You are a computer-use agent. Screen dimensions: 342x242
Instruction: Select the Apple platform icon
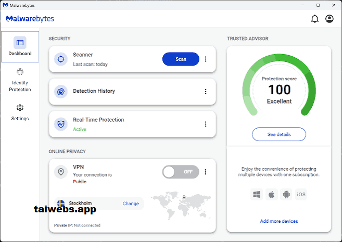(x=271, y=194)
